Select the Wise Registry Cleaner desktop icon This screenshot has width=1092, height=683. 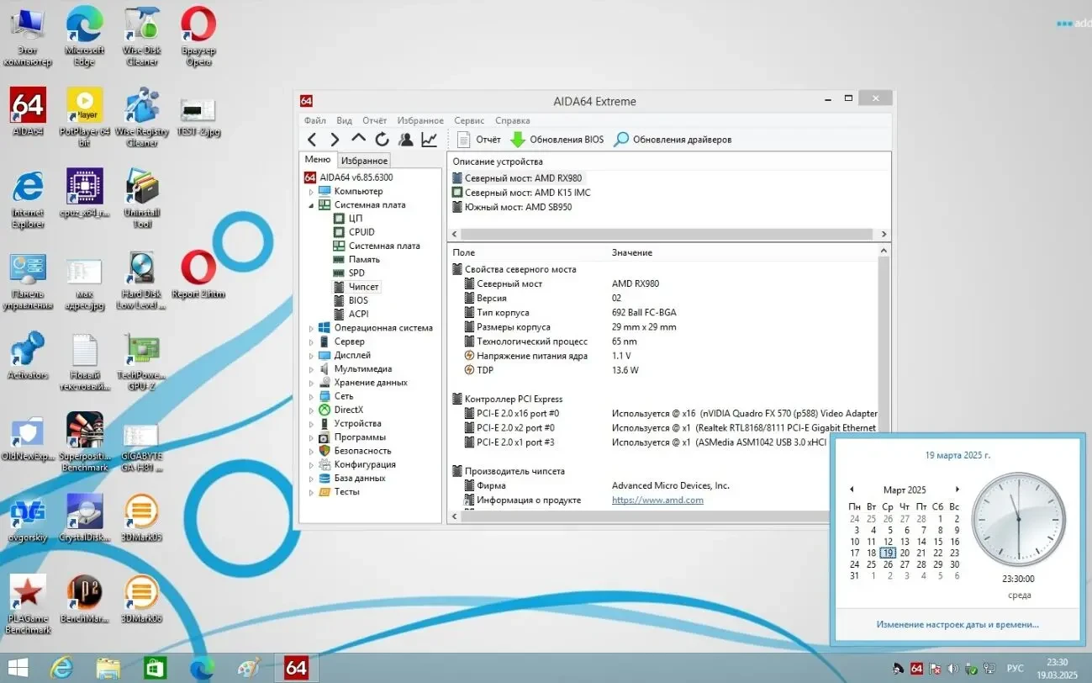[142, 117]
